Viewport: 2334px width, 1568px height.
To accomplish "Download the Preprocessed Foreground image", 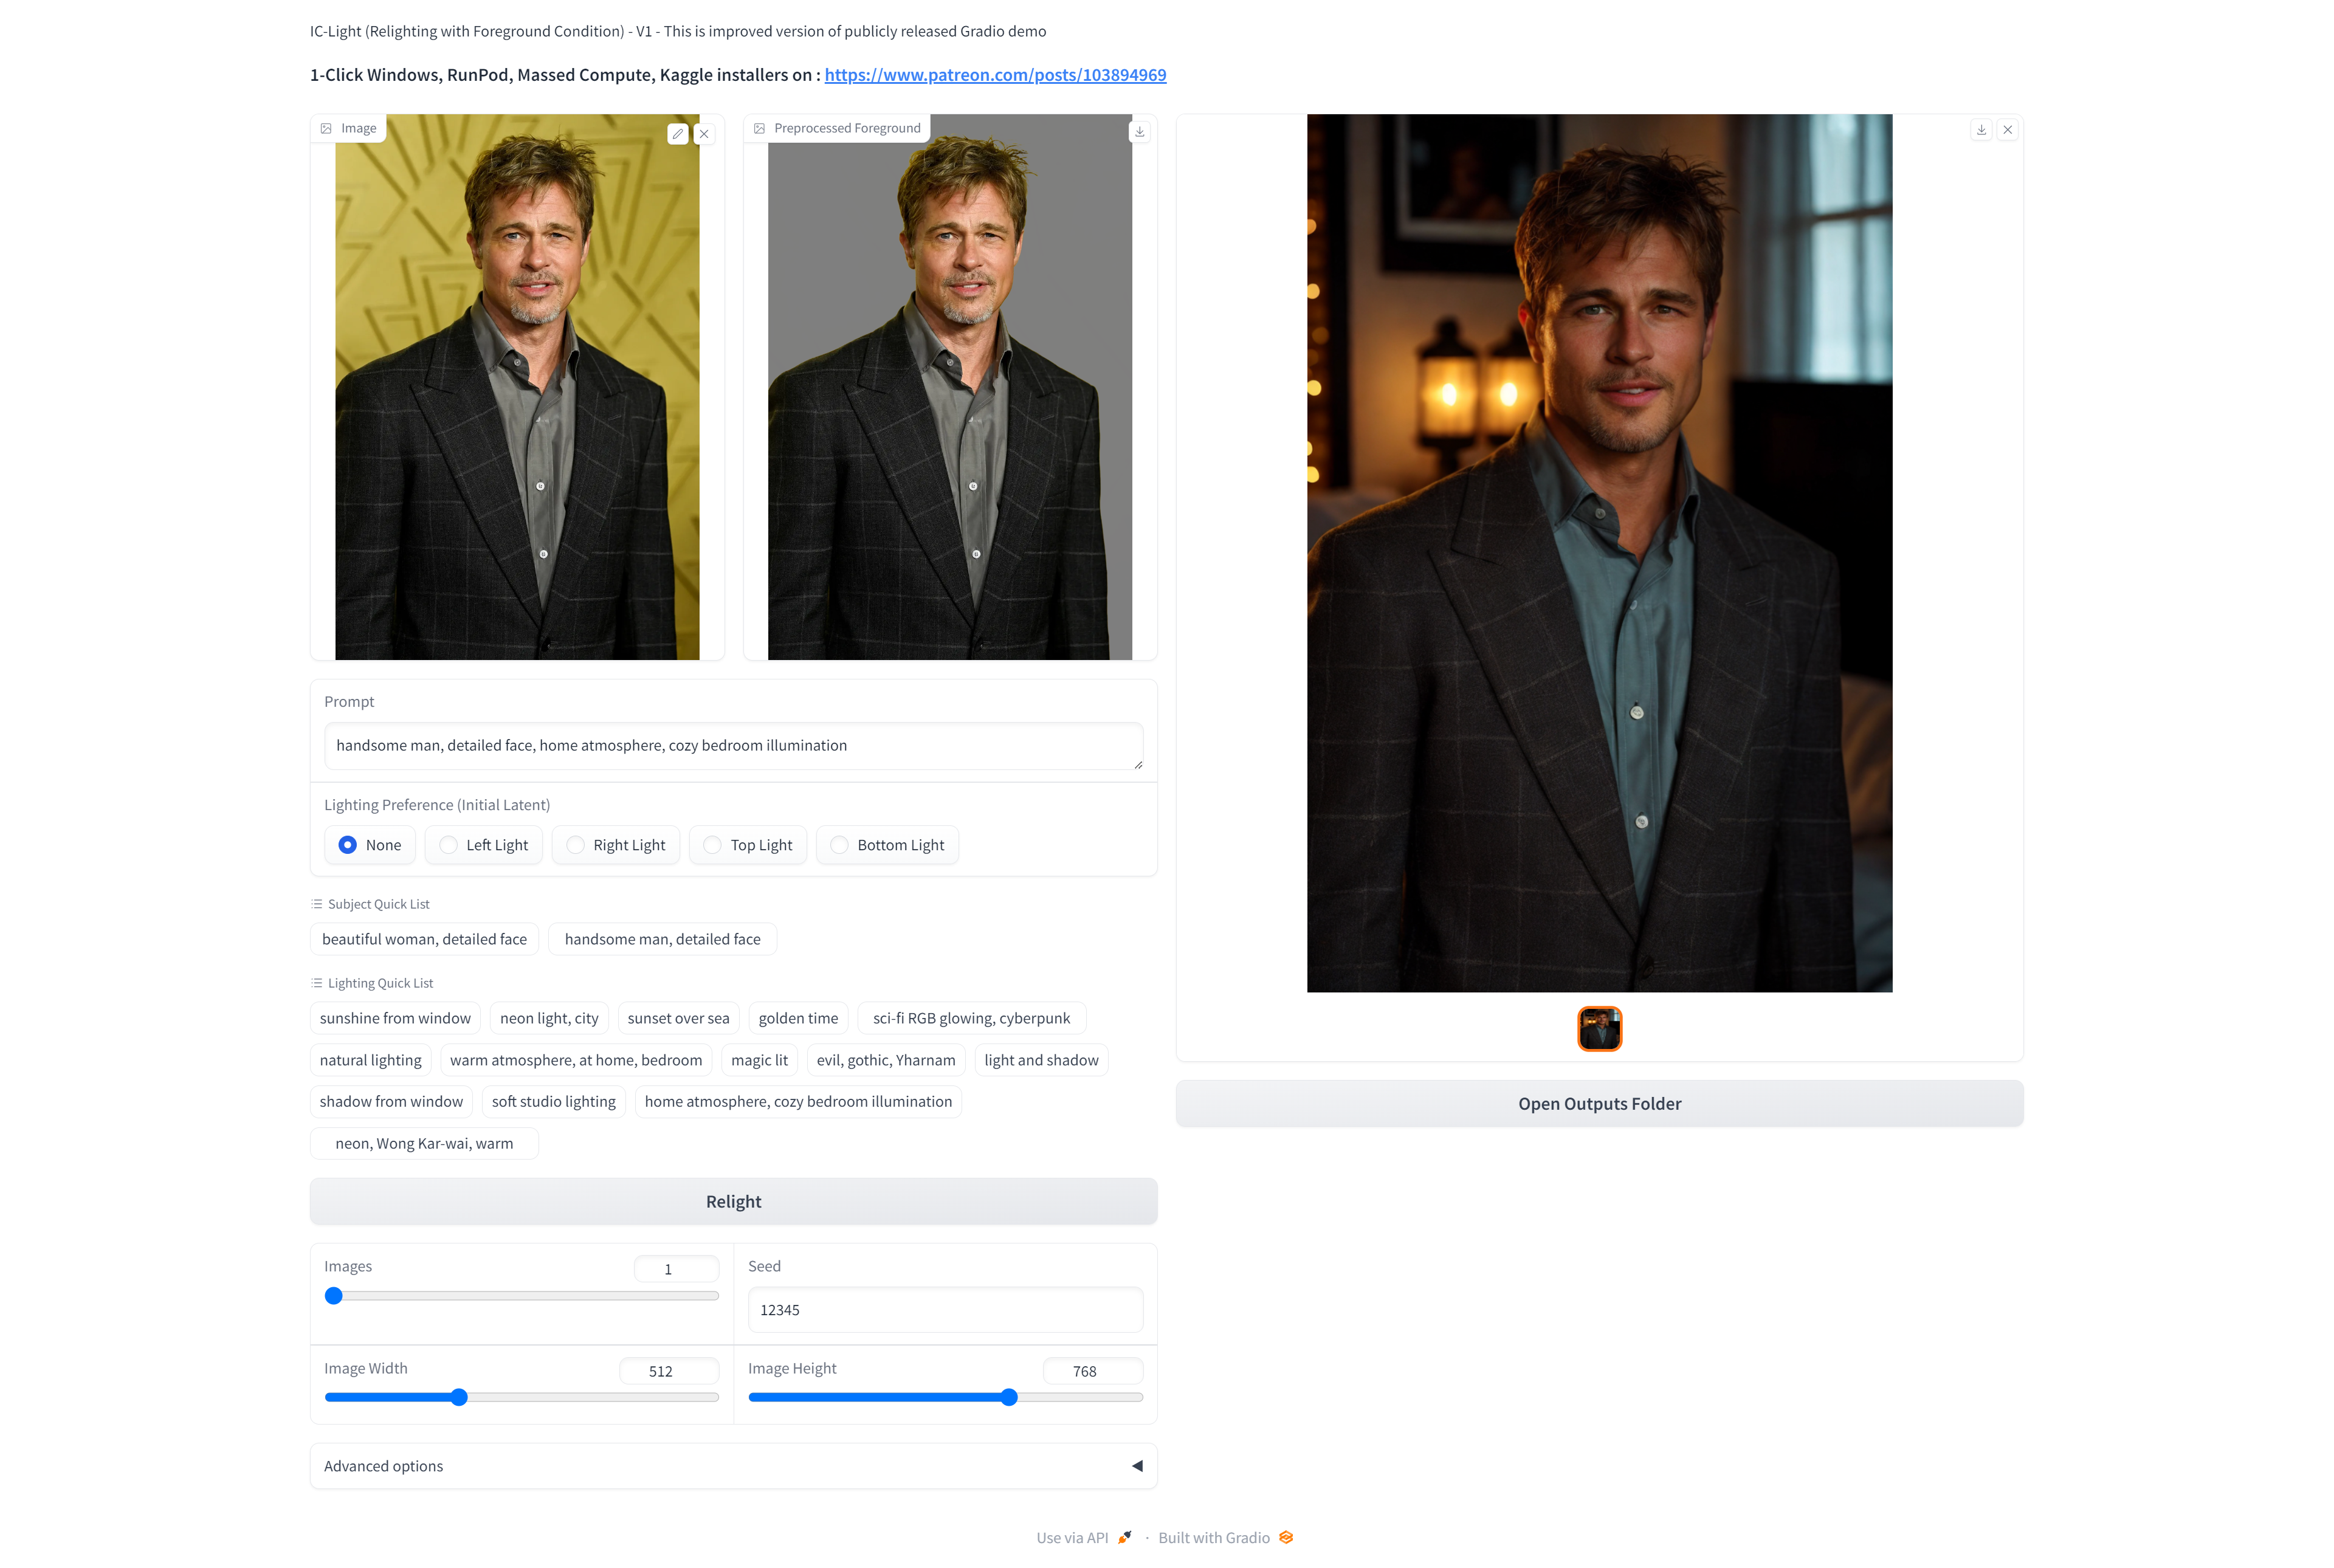I will point(1139,131).
